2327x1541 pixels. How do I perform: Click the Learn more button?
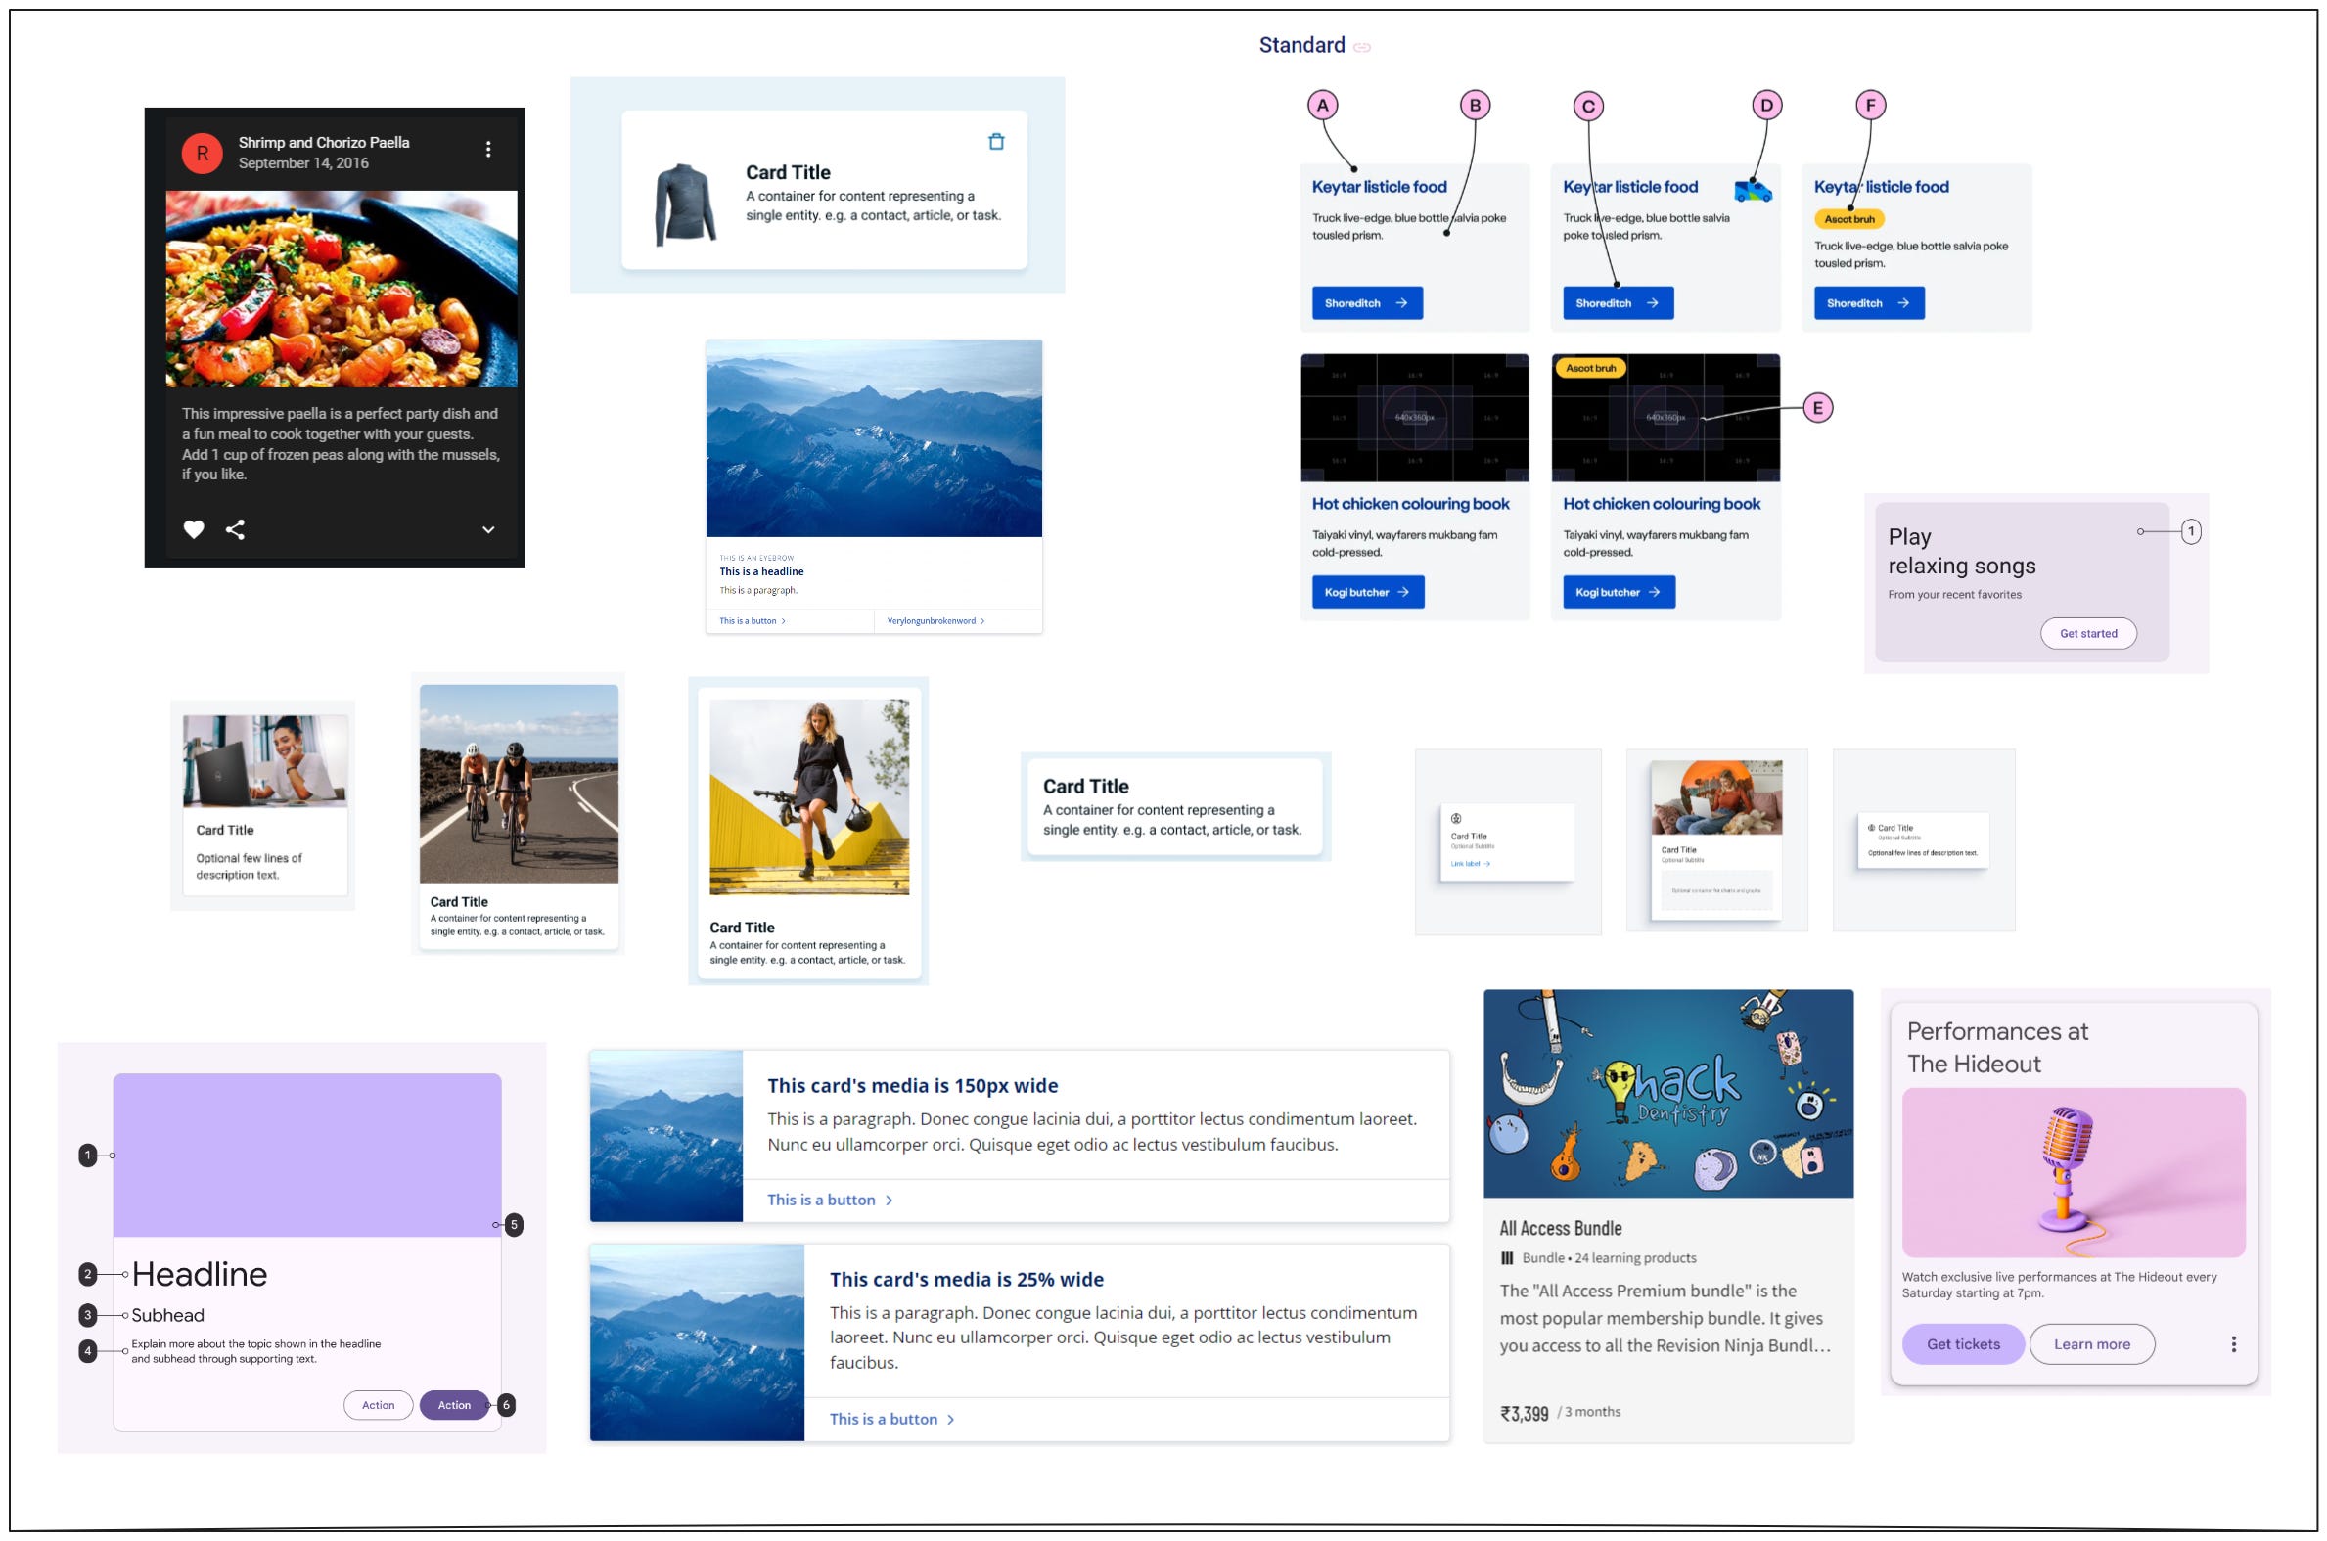click(2091, 1343)
